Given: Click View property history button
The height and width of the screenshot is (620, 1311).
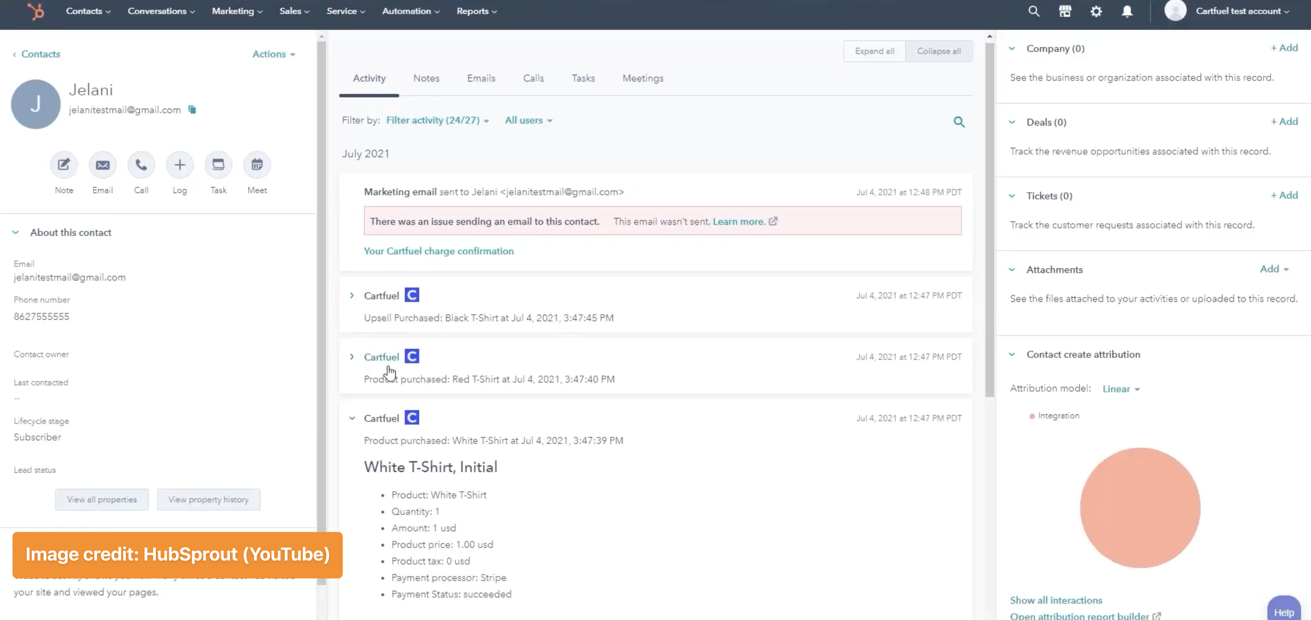Looking at the screenshot, I should (x=209, y=500).
